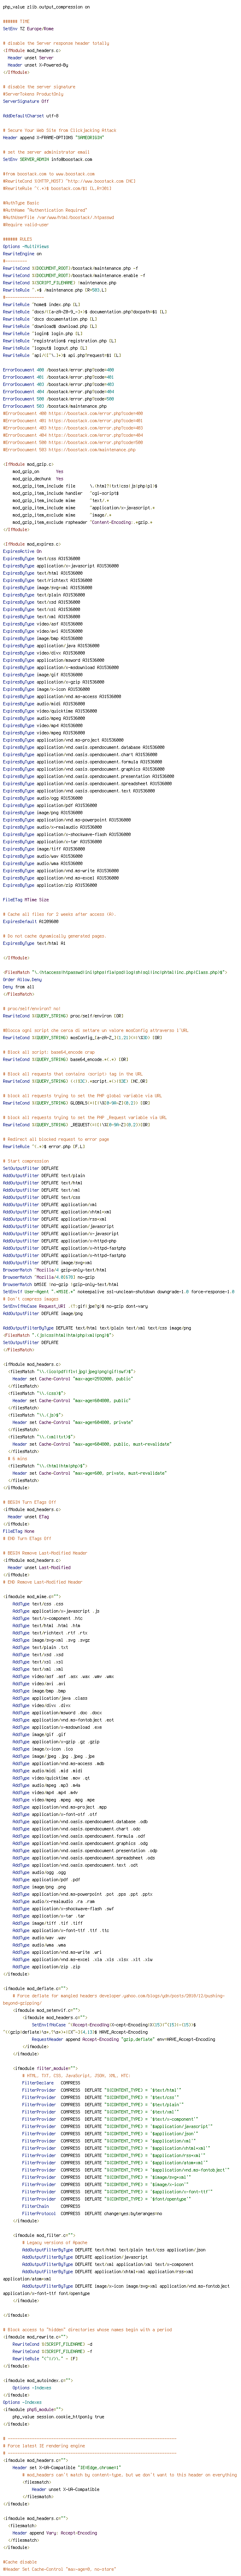Click the 'mod_gzip_on Yes' setting
This screenshot has width=241, height=2576.
pyautogui.click(x=38, y=471)
